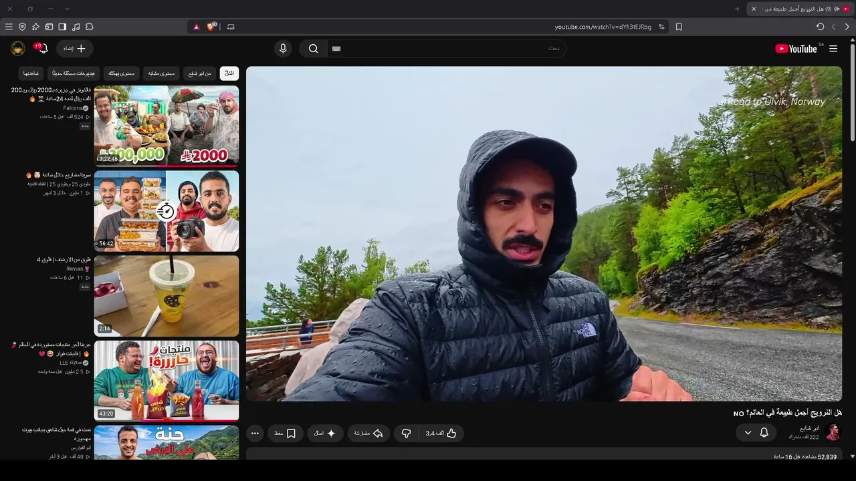The height and width of the screenshot is (481, 856).
Task: Click the main video player
Action: pyautogui.click(x=544, y=233)
